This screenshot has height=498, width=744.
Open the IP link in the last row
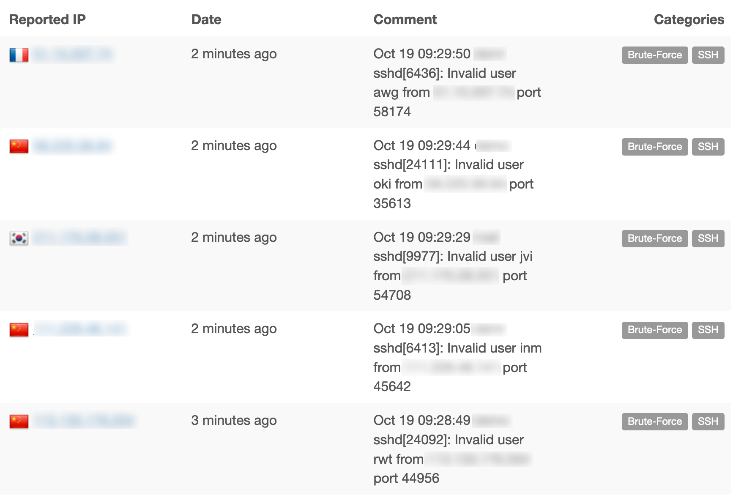[82, 421]
